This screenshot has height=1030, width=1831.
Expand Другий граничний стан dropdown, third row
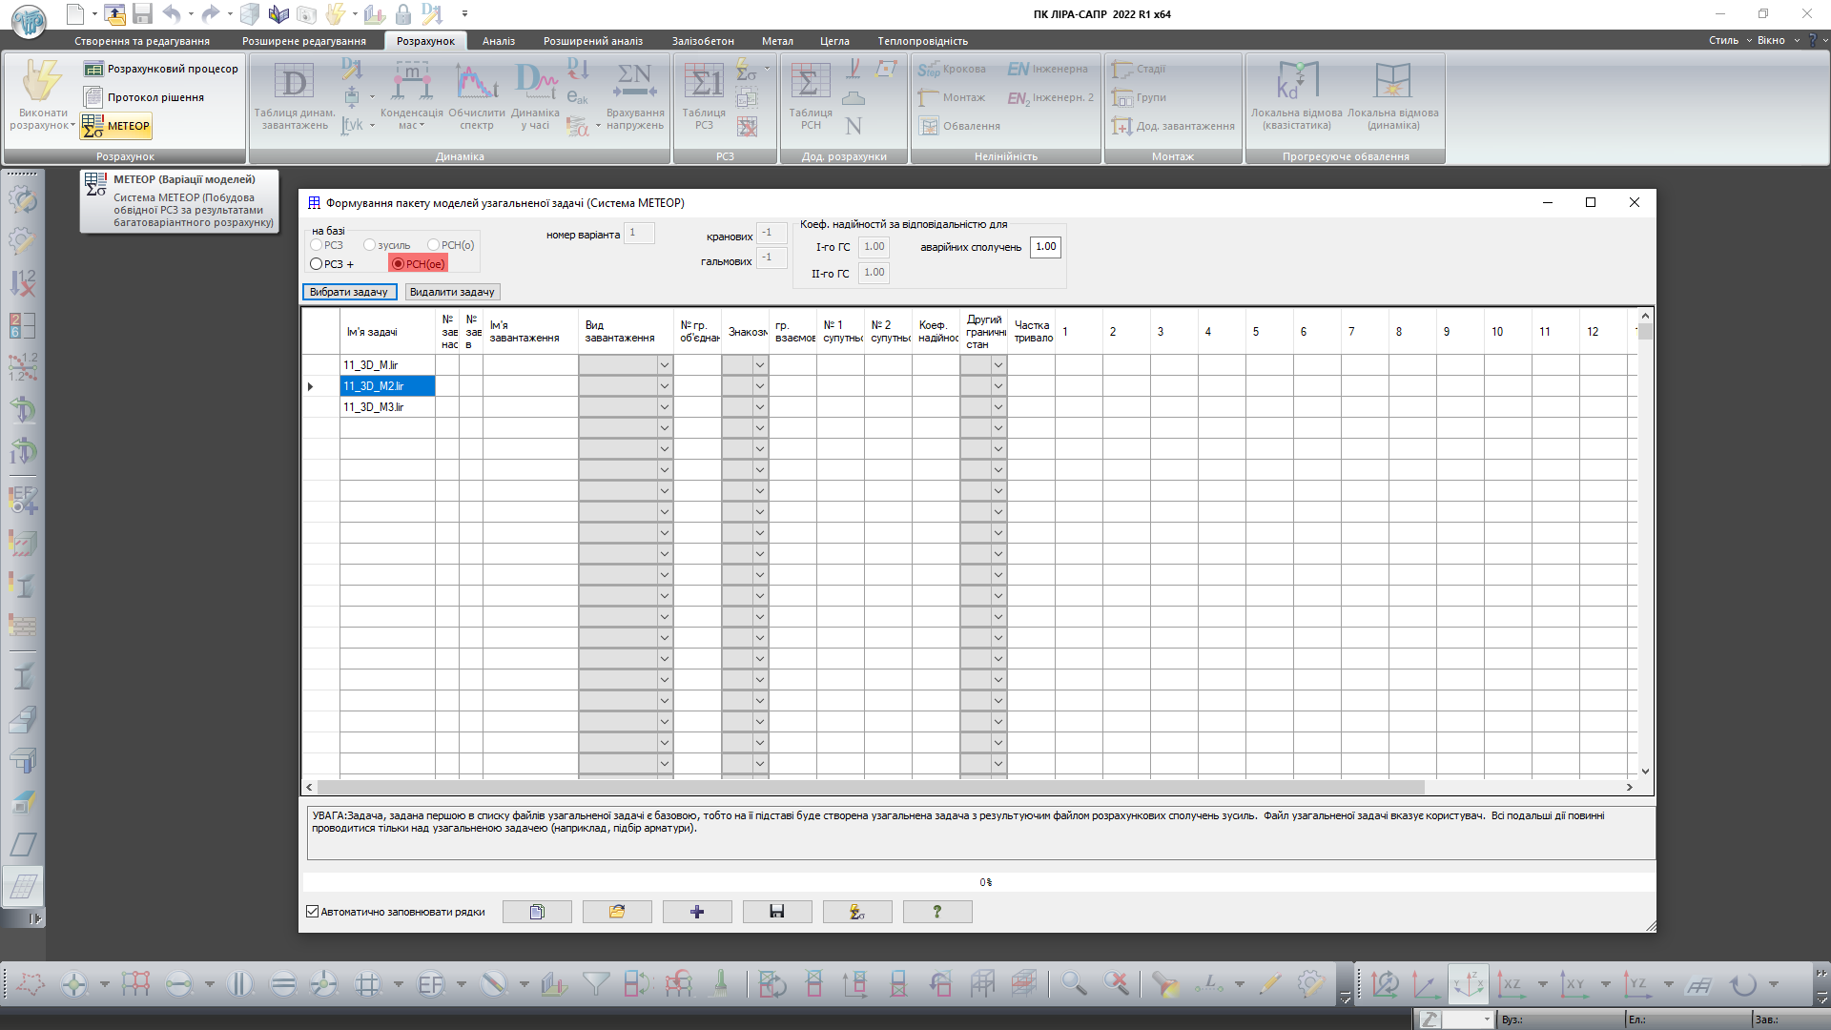[998, 407]
